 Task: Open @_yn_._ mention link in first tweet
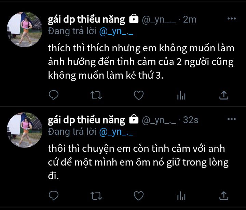[116, 31]
